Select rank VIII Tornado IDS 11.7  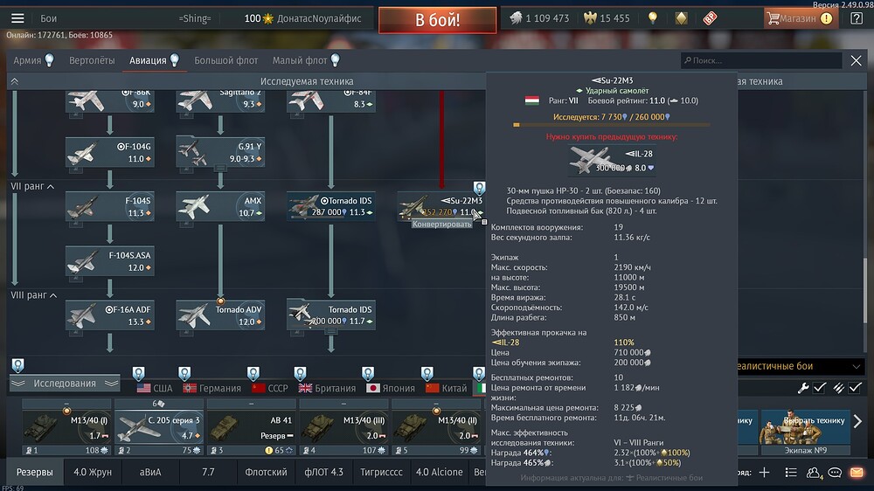331,315
